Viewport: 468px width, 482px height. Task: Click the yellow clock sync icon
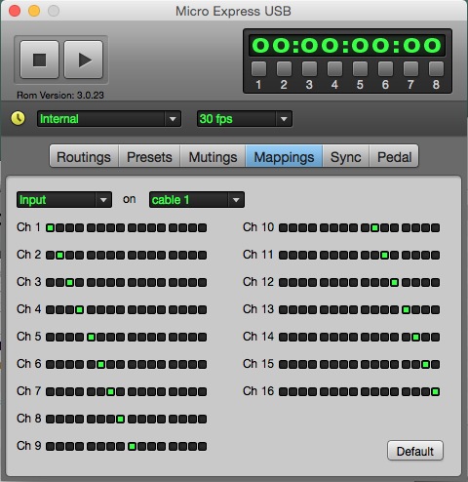[18, 118]
